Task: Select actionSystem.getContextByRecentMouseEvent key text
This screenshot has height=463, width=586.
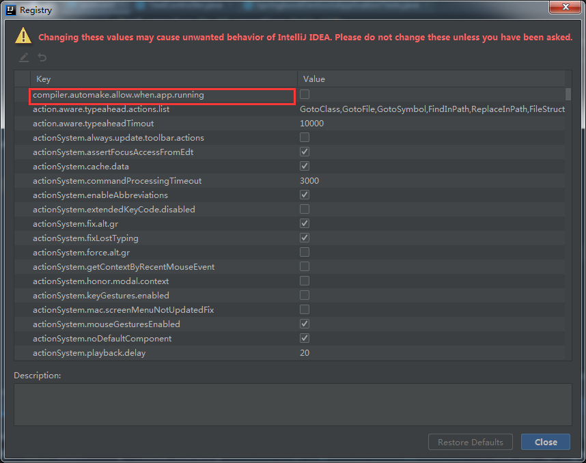Action: [x=124, y=267]
